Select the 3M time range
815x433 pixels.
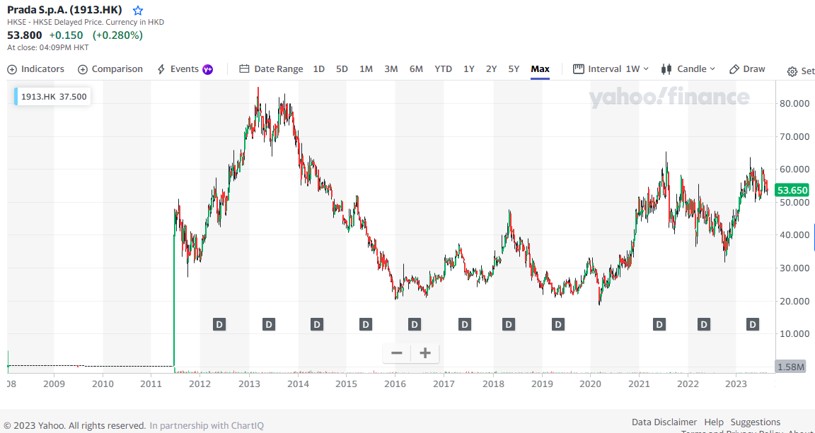(391, 69)
